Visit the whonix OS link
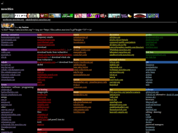 coord(149,82)
